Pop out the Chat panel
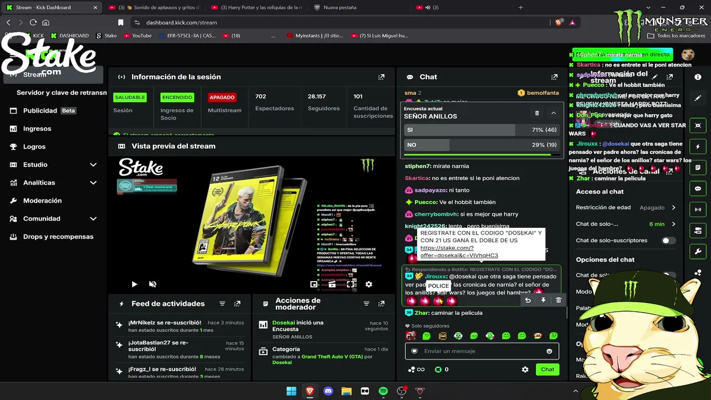Viewport: 711px width, 400px height. click(x=554, y=77)
